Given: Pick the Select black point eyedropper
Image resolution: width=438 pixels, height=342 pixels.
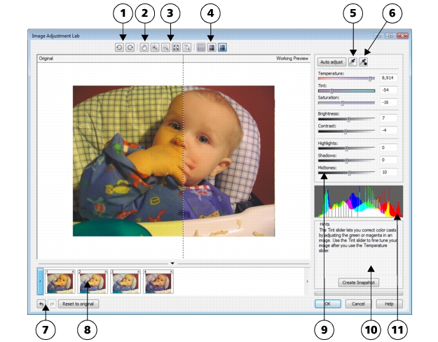Looking at the screenshot, I should point(364,62).
